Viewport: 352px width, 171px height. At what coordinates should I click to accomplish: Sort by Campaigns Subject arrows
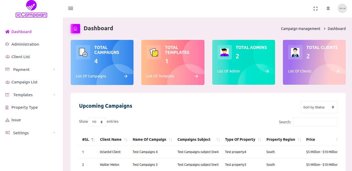point(218,140)
